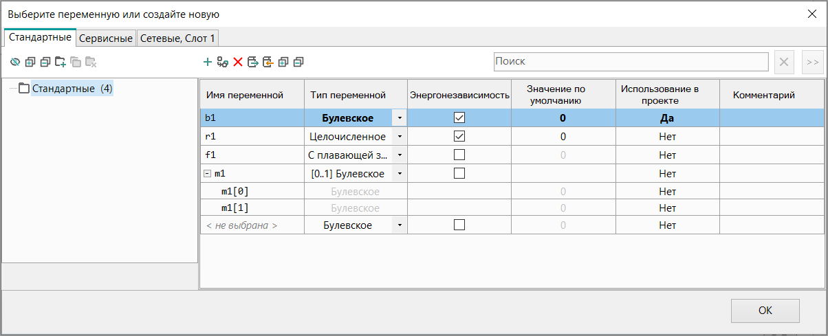
Task: Uncheck the non-volatile checkbox for b1
Action: point(459,118)
